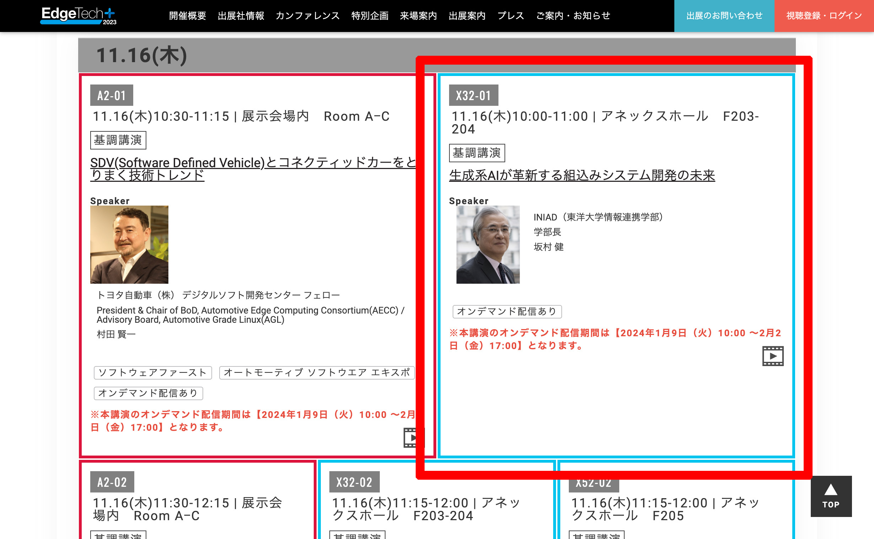Image resolution: width=874 pixels, height=539 pixels.
Task: Click the Toyota speaker 村田 賢一 photo
Action: tap(129, 245)
